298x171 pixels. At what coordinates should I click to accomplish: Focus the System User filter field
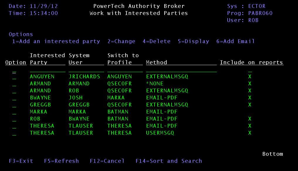pos(86,70)
